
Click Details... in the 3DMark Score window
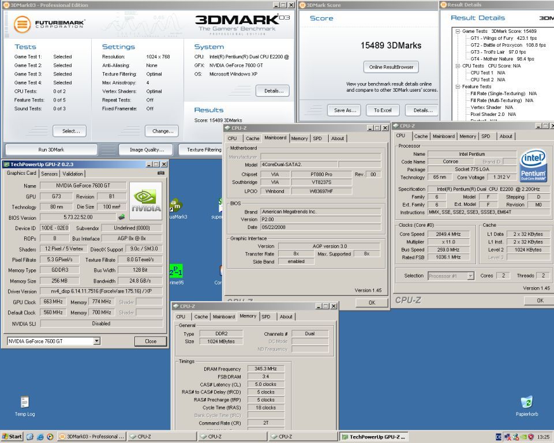pyautogui.click(x=422, y=110)
